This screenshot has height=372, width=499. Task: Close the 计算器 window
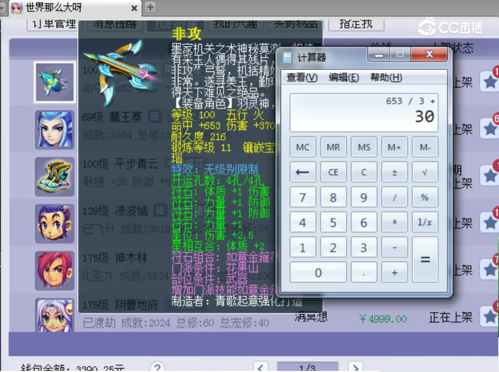click(x=429, y=55)
